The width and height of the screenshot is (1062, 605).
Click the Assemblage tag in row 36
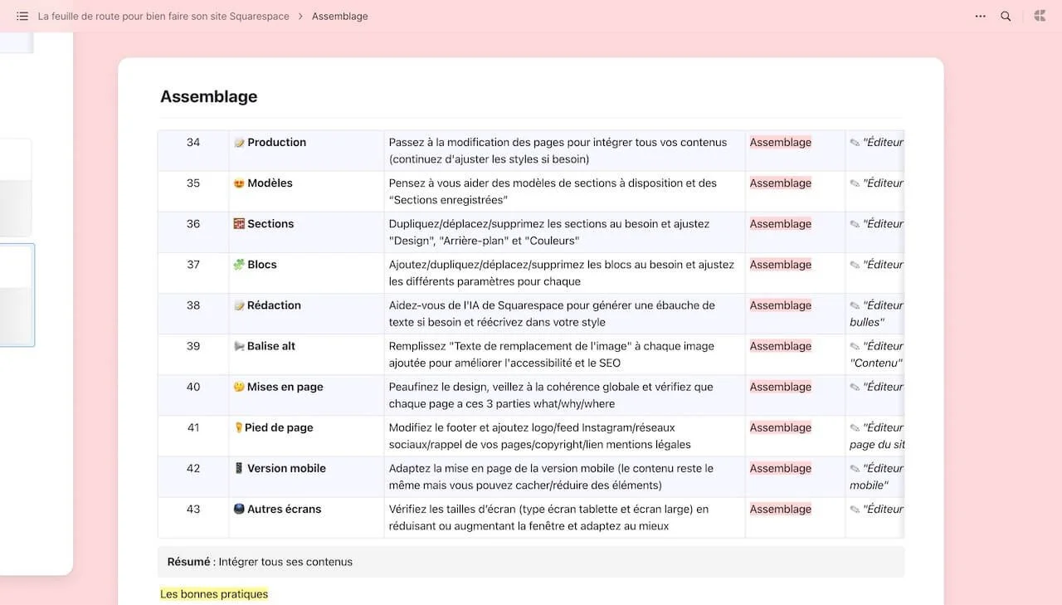[x=781, y=224]
